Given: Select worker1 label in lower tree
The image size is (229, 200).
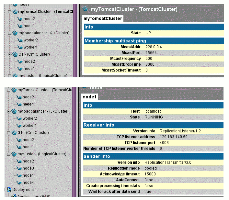Looking at the screenshot, I should [x=29, y=126].
